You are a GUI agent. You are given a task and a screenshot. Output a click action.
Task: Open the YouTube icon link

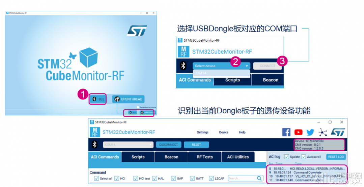[x=298, y=132]
